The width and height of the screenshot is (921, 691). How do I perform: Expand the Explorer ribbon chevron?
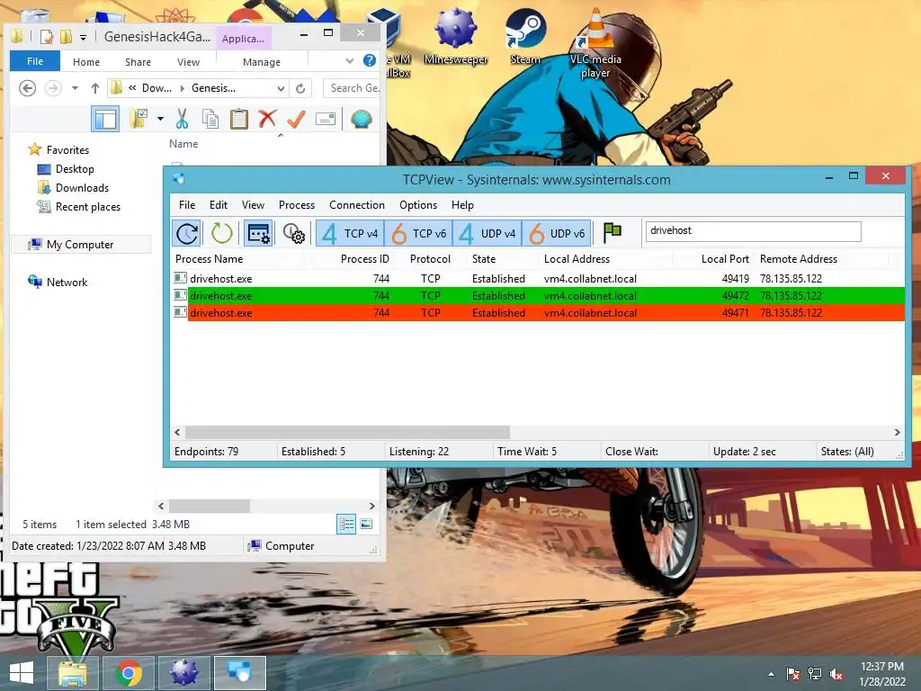pyautogui.click(x=350, y=60)
